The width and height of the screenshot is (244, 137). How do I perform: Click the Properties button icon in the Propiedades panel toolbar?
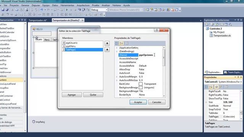click(x=216, y=87)
